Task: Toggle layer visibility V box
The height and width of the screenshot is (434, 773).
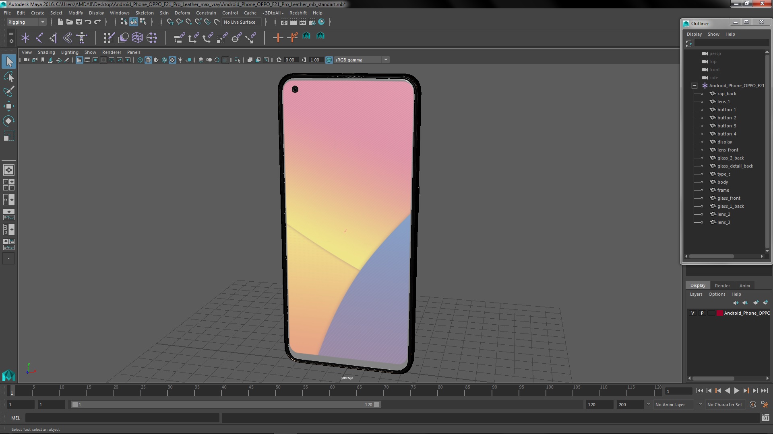Action: pyautogui.click(x=692, y=313)
